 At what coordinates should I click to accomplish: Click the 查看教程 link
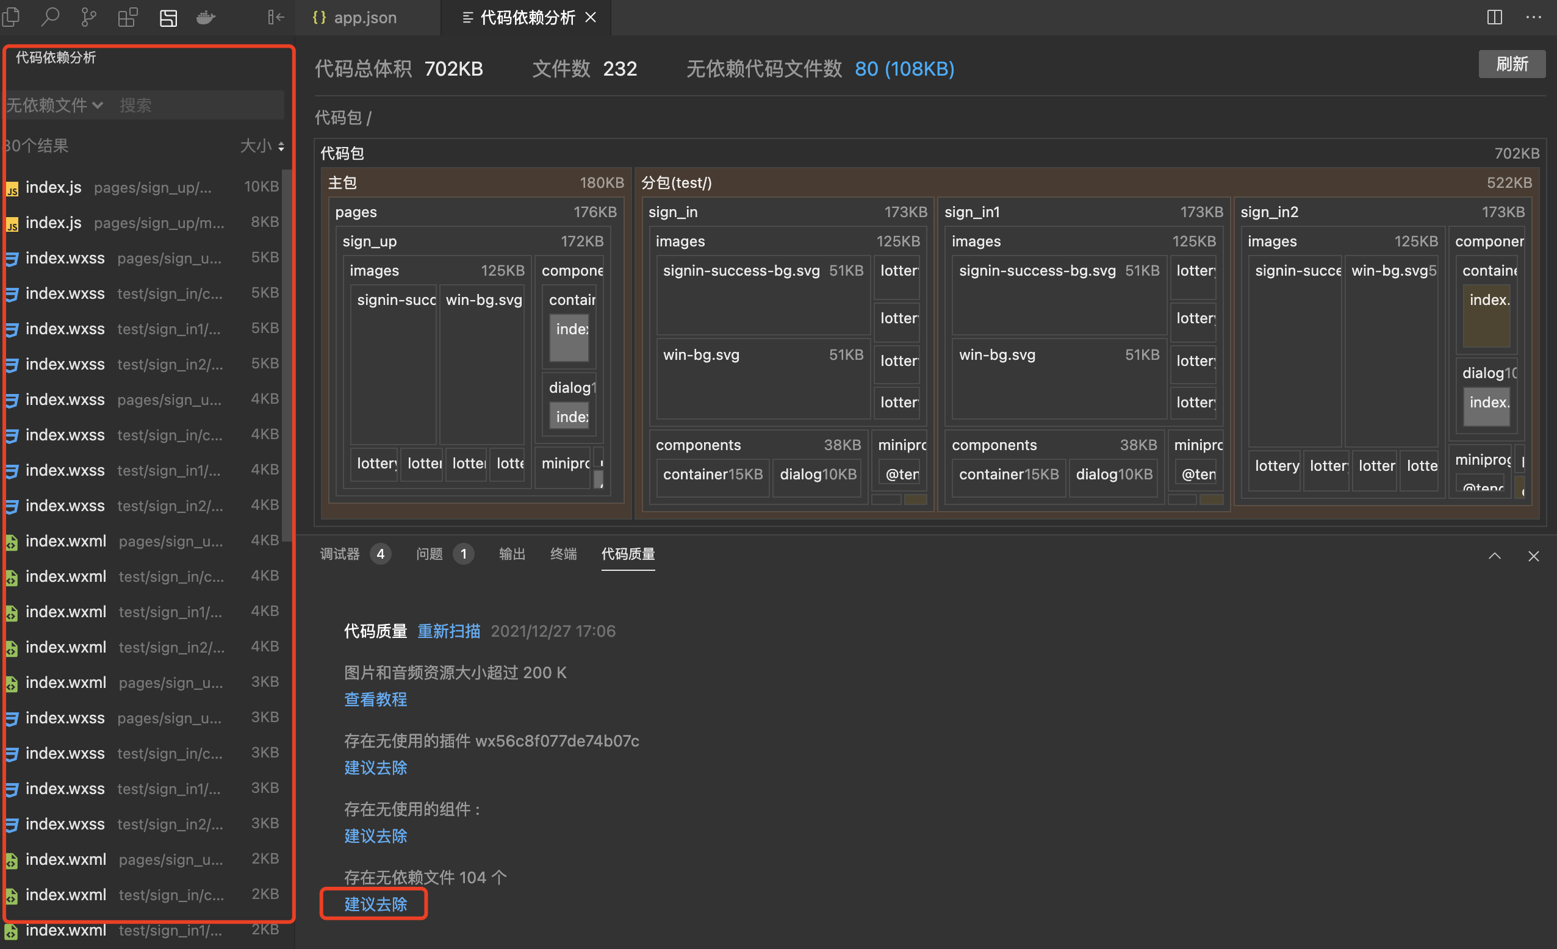point(375,699)
